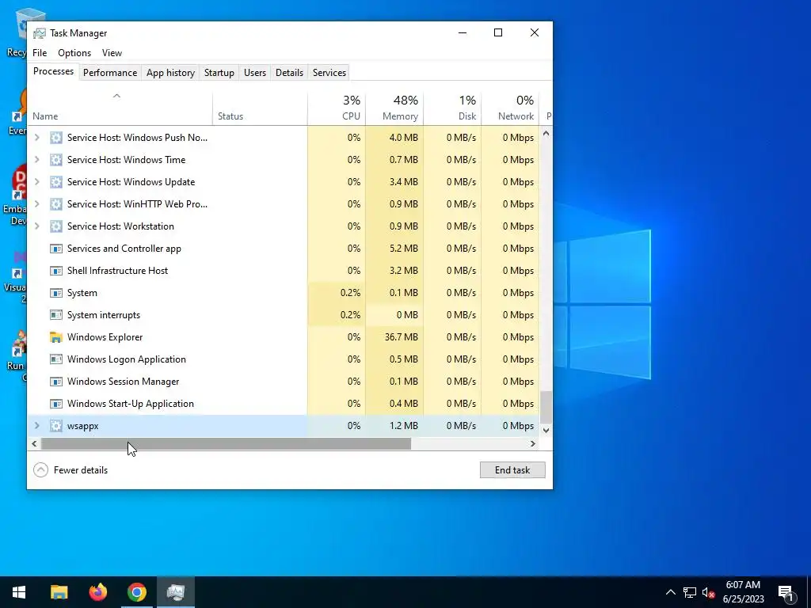Open the File menu
The width and height of the screenshot is (811, 608).
[x=40, y=53]
